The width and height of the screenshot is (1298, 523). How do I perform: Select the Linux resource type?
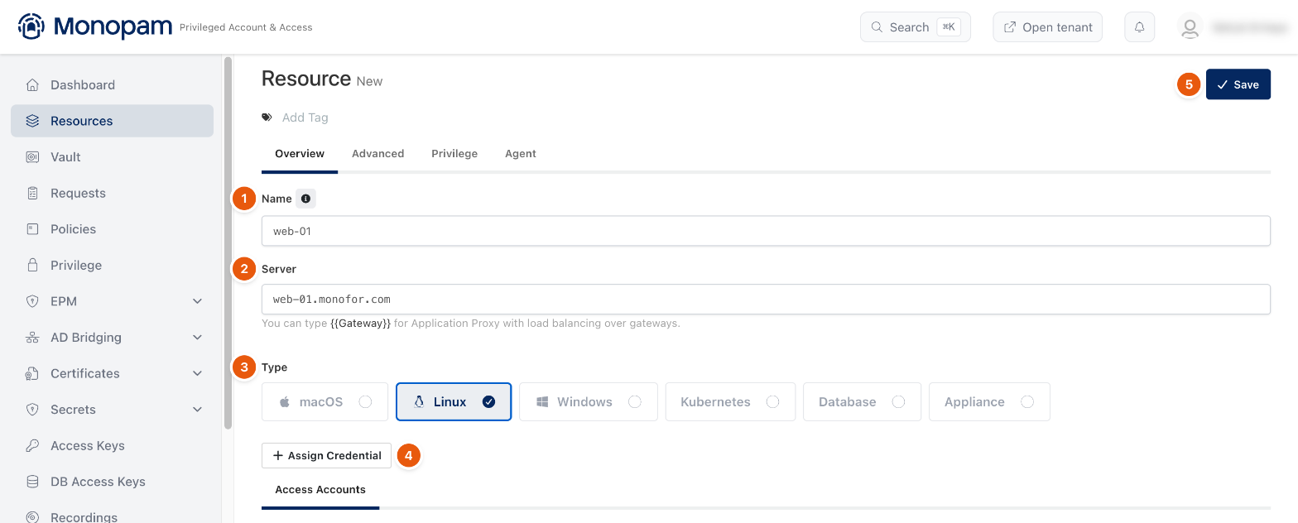(454, 402)
